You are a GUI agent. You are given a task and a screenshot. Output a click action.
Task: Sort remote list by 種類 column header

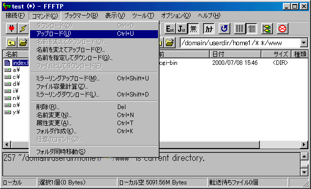tap(300, 54)
